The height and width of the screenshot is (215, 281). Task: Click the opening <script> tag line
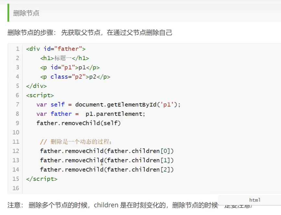[x=40, y=95]
